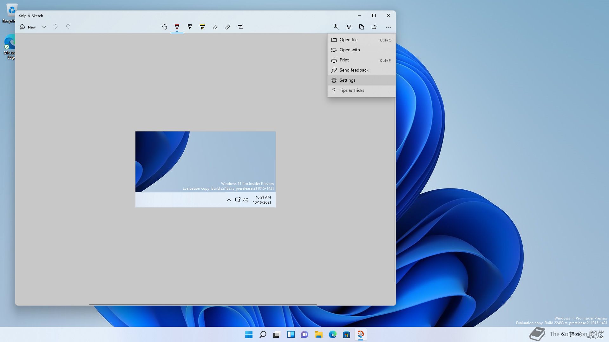Maximize the Snip & Sketch window
Screen dimensions: 609x342
[x=374, y=16]
